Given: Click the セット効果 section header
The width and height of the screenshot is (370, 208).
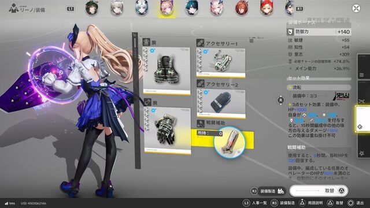Looking at the screenshot, I should tap(298, 78).
